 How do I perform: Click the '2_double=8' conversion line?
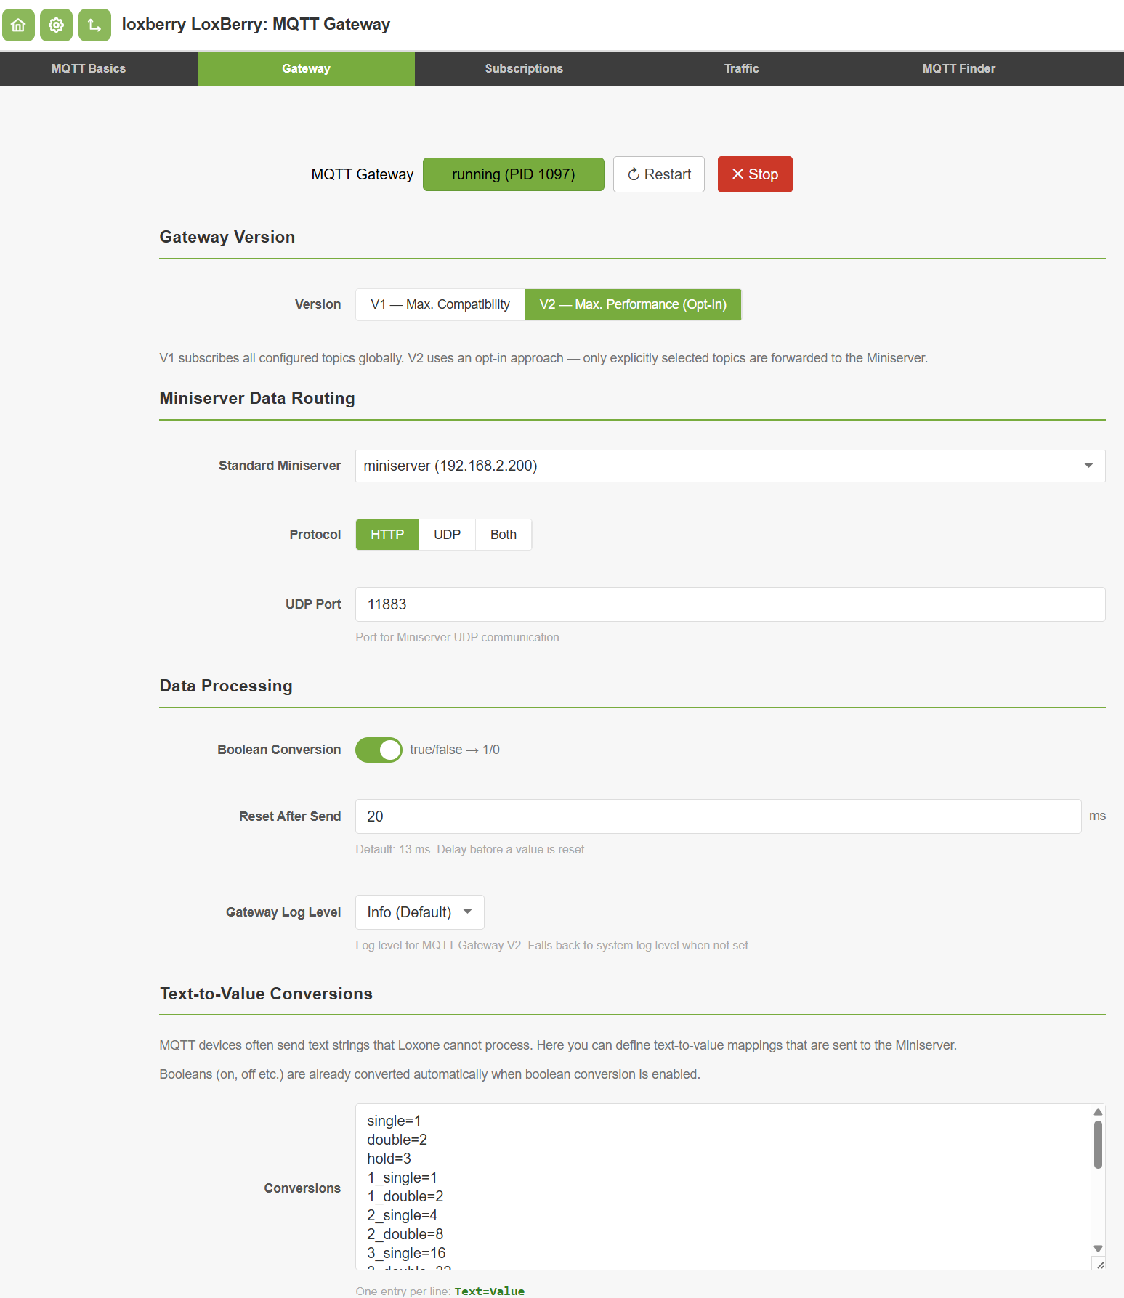[405, 1234]
